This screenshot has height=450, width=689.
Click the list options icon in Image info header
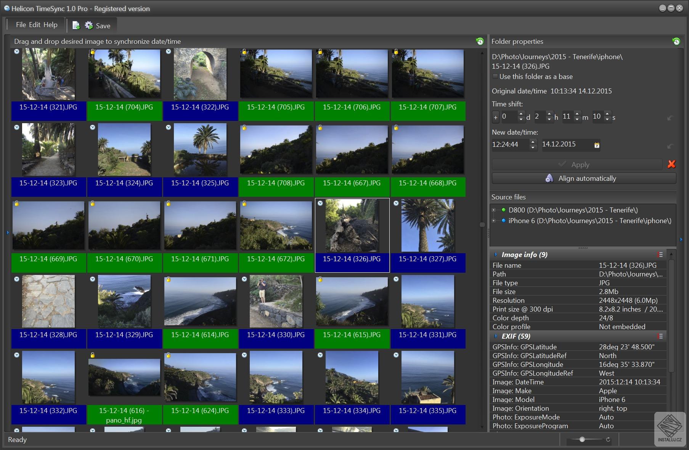point(660,255)
